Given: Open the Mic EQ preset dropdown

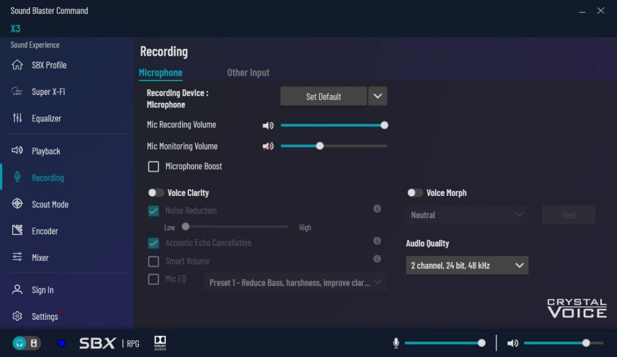Looking at the screenshot, I should click(x=295, y=282).
